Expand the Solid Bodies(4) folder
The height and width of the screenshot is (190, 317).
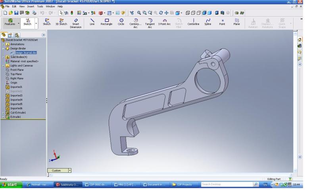(x=3, y=57)
